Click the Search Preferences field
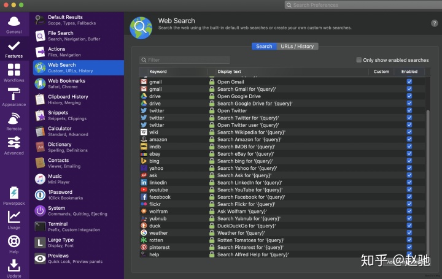The width and height of the screenshot is (442, 279). pos(363,5)
